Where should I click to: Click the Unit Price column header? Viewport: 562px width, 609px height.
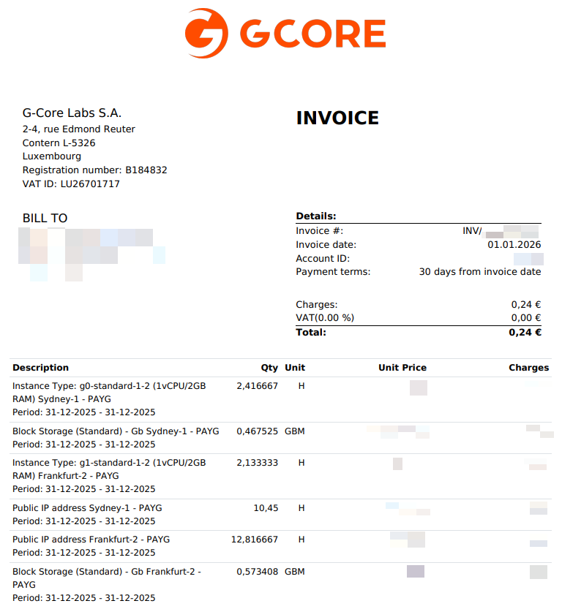[x=402, y=368]
